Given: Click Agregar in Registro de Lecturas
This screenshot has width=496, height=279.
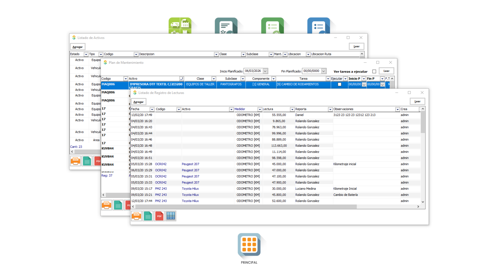Looking at the screenshot, I should 138,102.
